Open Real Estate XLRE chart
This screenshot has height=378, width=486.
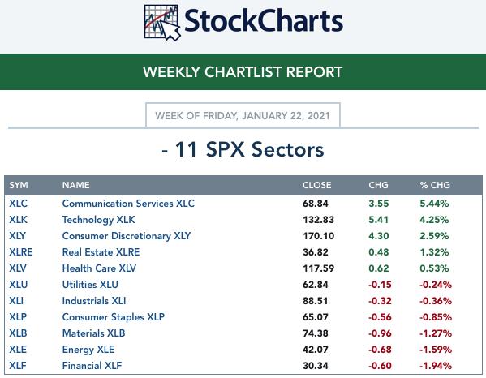coord(101,252)
